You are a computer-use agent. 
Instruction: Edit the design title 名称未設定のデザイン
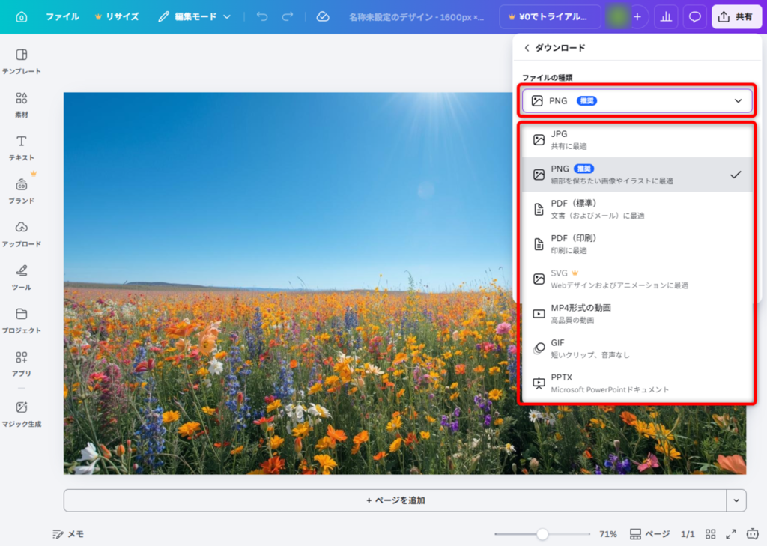click(x=416, y=17)
